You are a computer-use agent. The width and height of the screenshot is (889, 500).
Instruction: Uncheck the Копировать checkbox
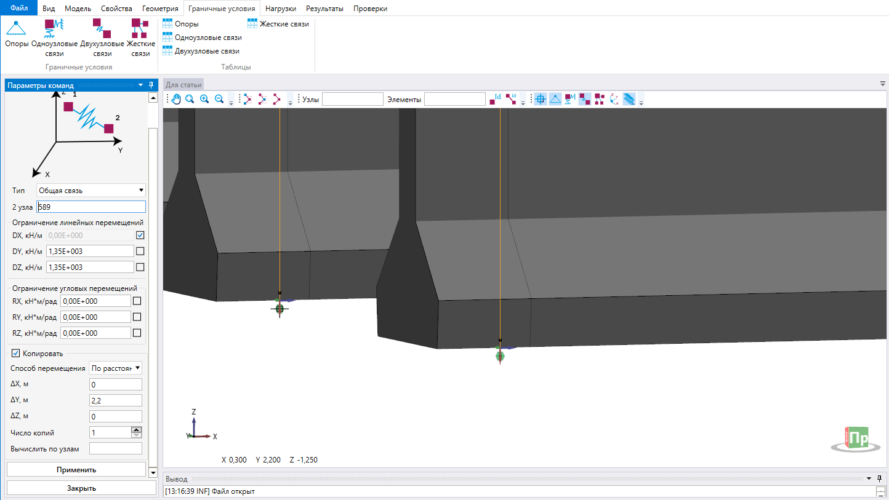(15, 353)
